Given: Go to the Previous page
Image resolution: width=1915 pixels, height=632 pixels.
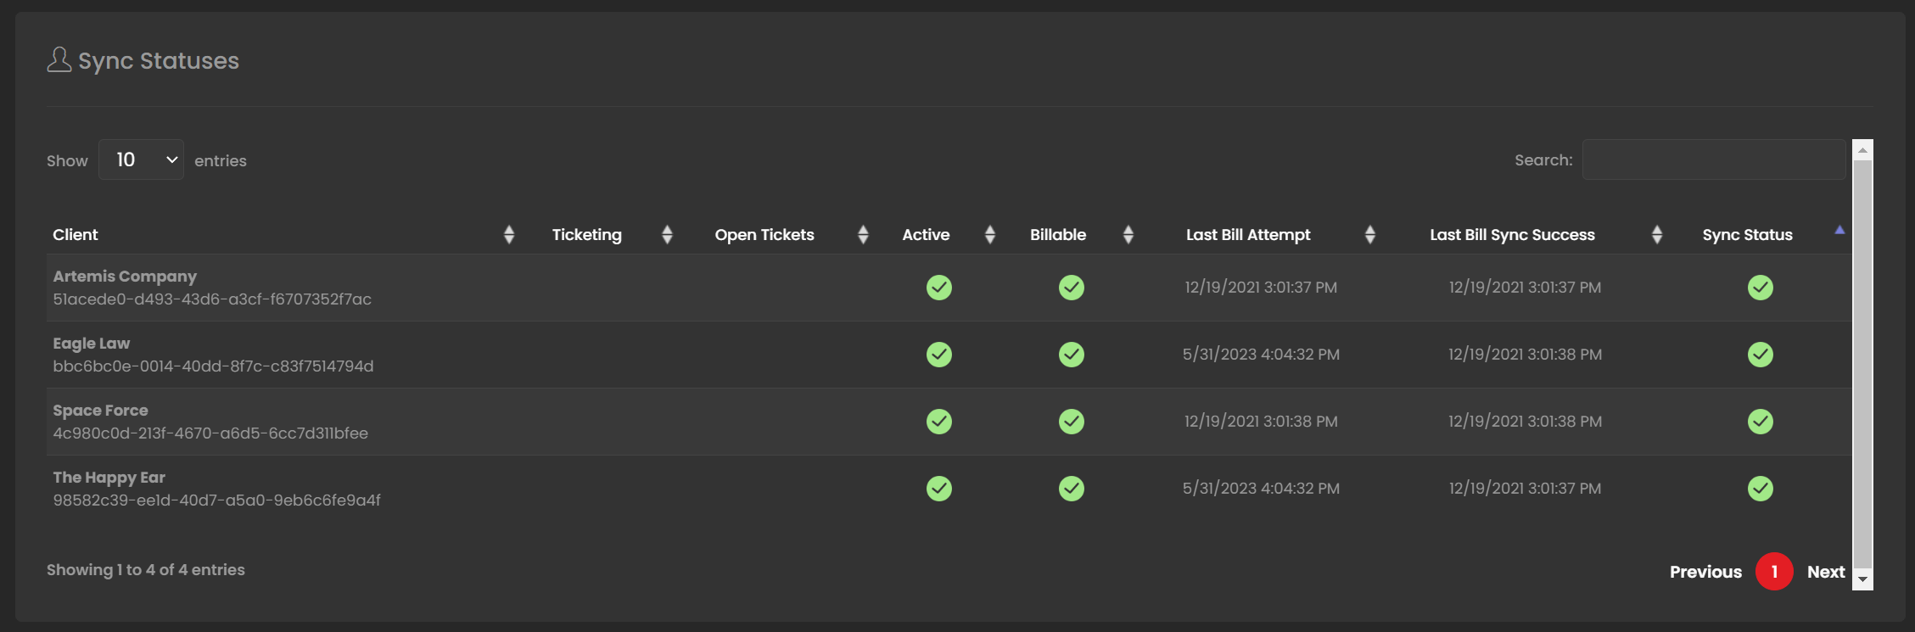Looking at the screenshot, I should coord(1705,572).
